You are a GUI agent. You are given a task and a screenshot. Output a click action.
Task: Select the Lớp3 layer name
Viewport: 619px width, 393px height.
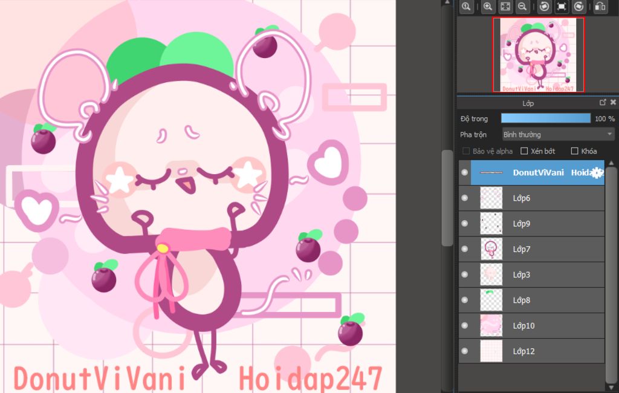pos(522,275)
